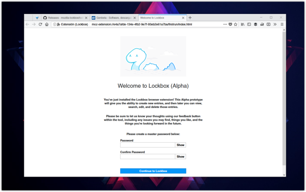The height and width of the screenshot is (192, 306).
Task: Open a new browser tab
Action: click(190, 18)
